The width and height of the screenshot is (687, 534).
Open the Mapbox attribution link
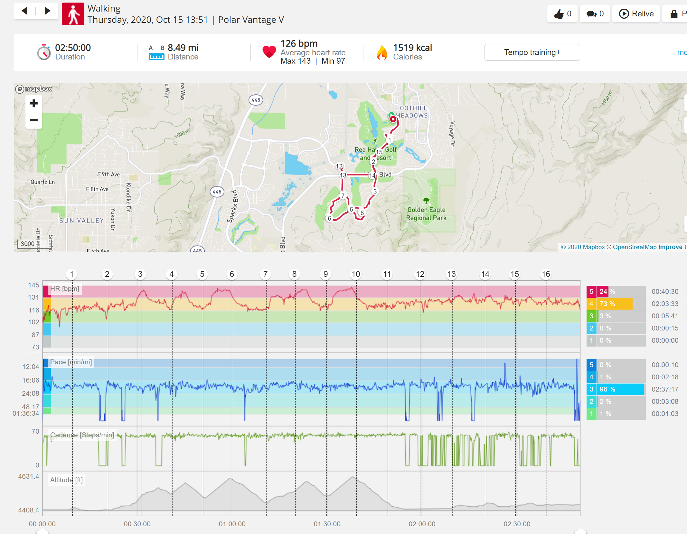click(583, 247)
